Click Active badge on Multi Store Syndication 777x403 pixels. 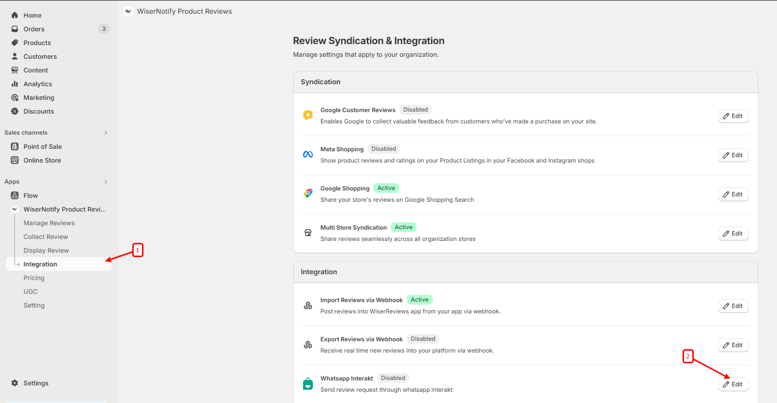[404, 227]
